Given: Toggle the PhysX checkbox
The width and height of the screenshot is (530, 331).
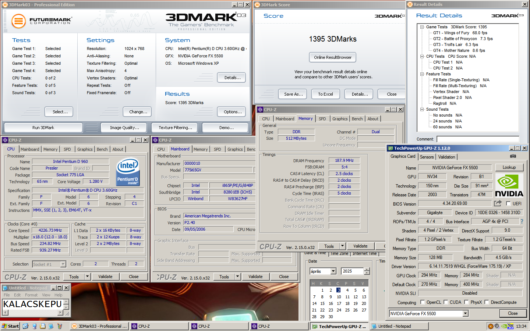Looking at the screenshot, I should 466,302.
